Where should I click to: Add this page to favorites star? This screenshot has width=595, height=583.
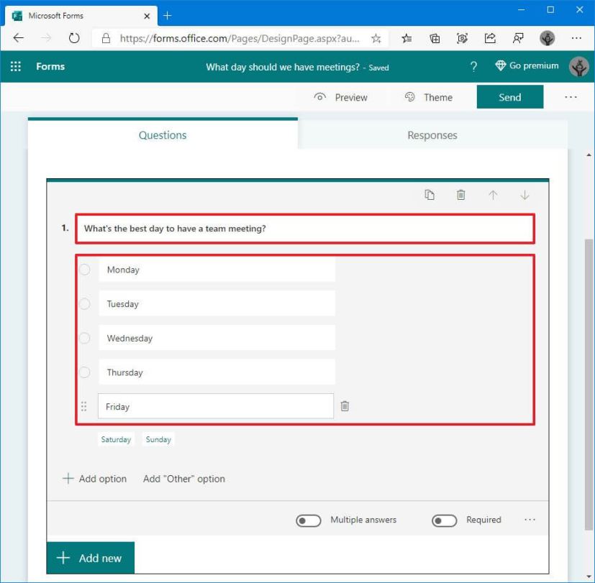coord(376,38)
